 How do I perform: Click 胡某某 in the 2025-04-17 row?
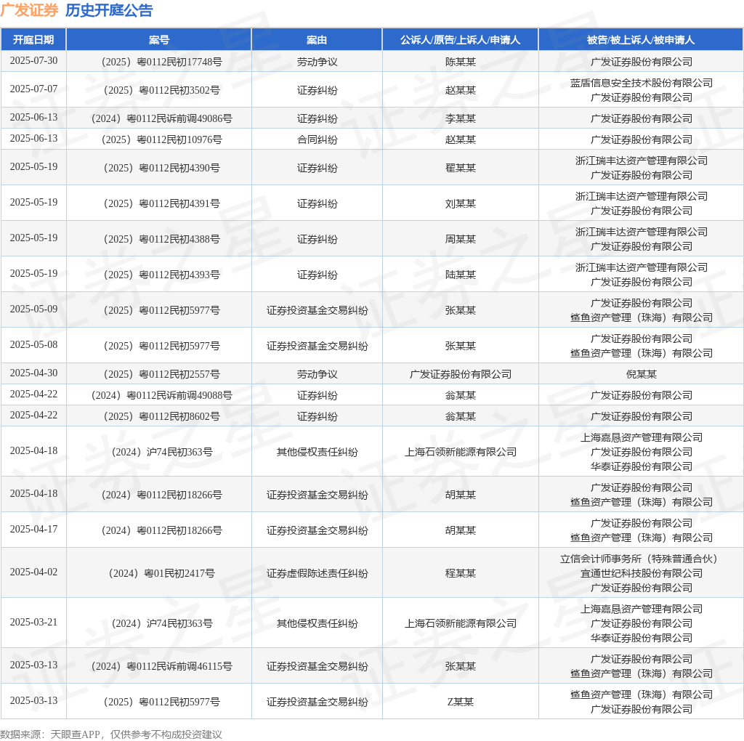click(x=460, y=530)
